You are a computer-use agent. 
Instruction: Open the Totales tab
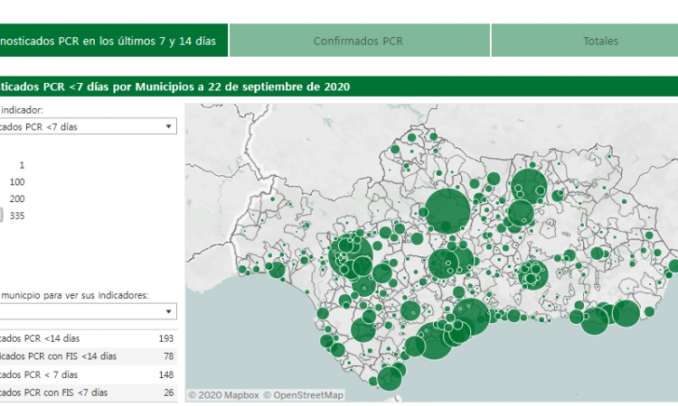click(x=600, y=41)
